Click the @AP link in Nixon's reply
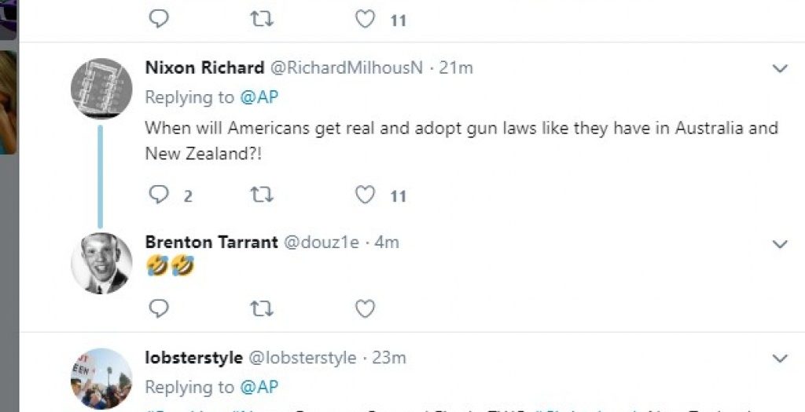This screenshot has height=412, width=805. click(x=259, y=97)
